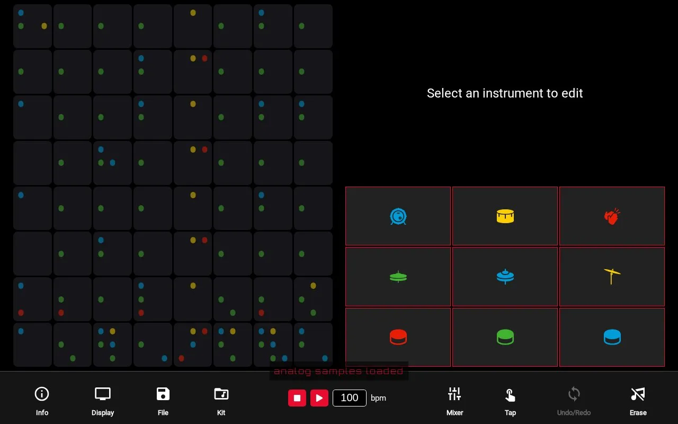Open the Mixer

454,401
